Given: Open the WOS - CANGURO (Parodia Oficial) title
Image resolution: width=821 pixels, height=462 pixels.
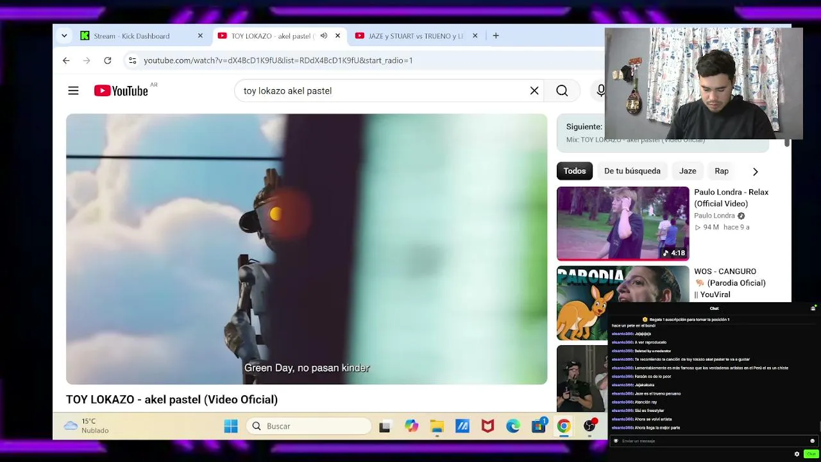Looking at the screenshot, I should pyautogui.click(x=730, y=283).
